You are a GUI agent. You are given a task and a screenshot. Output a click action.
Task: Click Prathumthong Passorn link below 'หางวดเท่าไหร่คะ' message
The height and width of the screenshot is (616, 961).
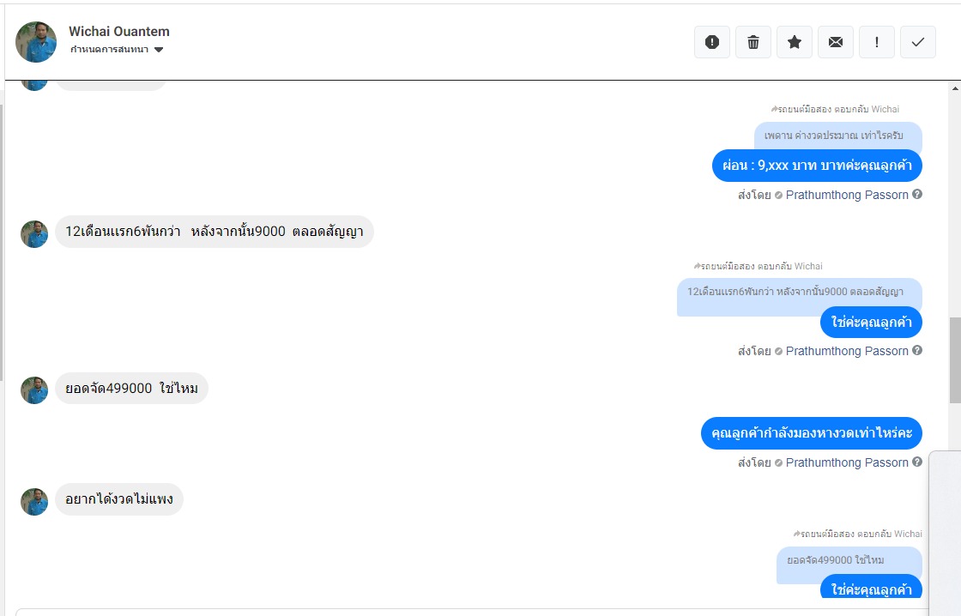click(x=847, y=462)
